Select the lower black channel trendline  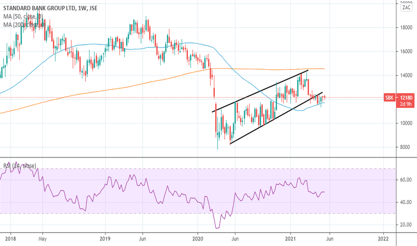pos(276,119)
